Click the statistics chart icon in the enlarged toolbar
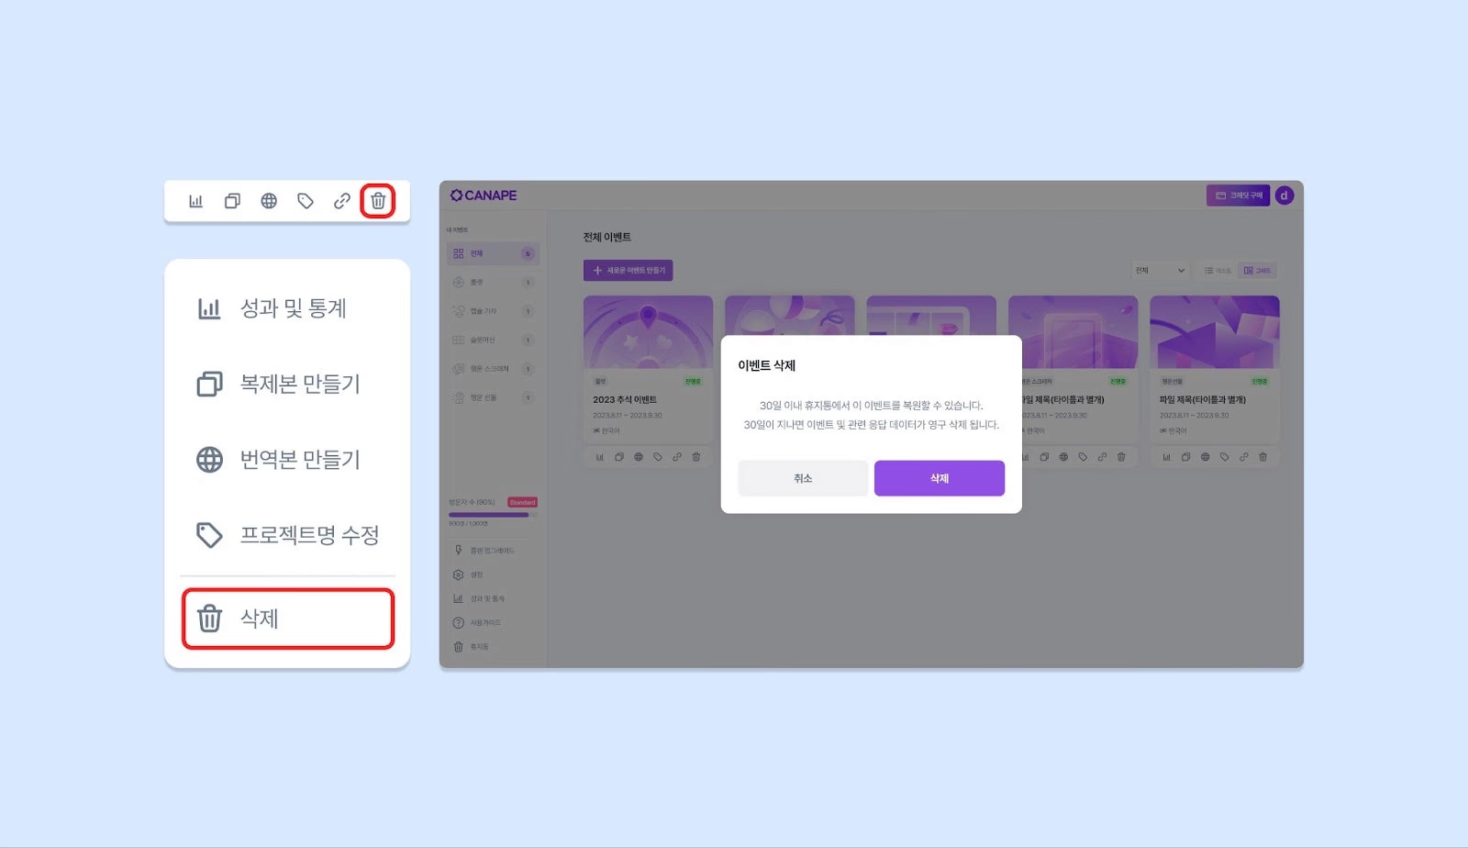Screen dimensions: 1468x848 coord(195,201)
